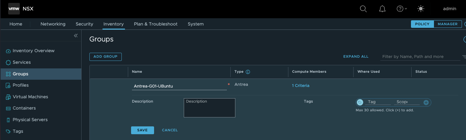Click the Groups sidebar icon
Image resolution: width=466 pixels, height=140 pixels.
(8, 74)
